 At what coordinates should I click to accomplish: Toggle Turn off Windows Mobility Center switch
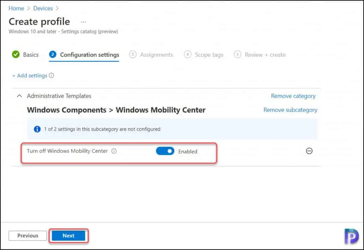click(x=165, y=151)
